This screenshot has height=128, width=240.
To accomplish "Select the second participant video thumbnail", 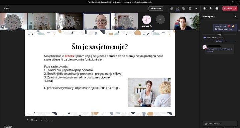I will (x=41, y=21).
